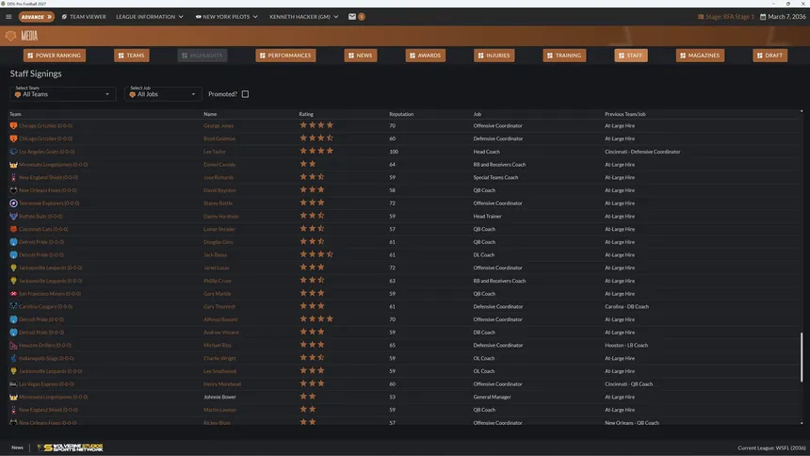810x456 pixels.
Task: Click Douglas Ginn row's Detroit Pride icon
Action: [x=13, y=242]
